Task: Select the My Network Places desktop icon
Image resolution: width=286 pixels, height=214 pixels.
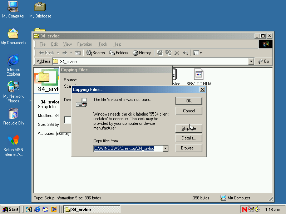Action: 13,92
